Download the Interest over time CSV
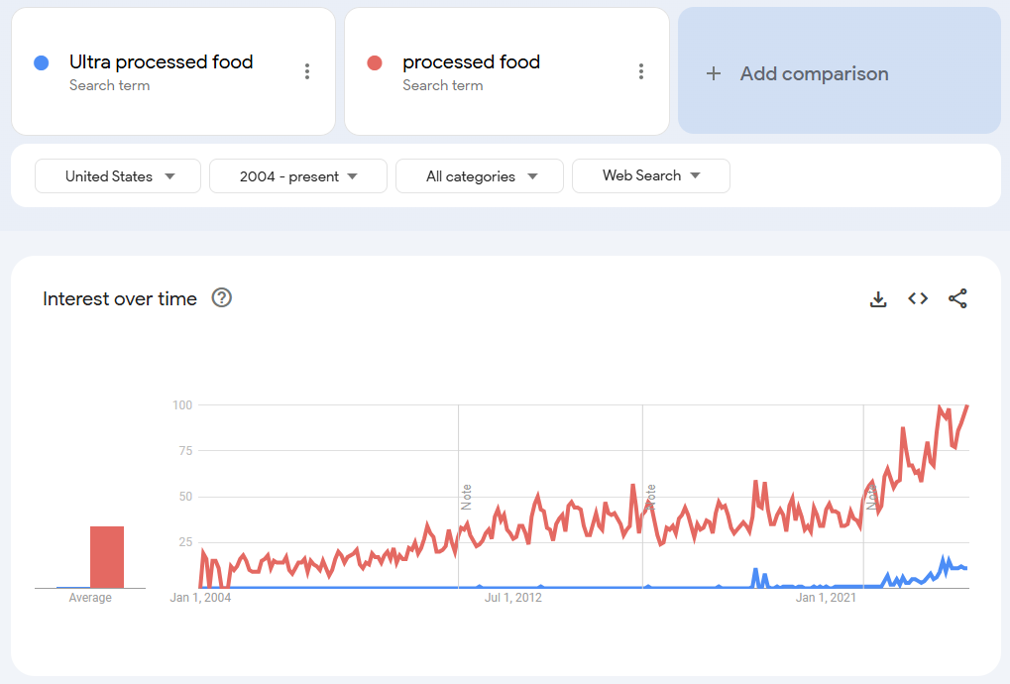The height and width of the screenshot is (684, 1010). pos(878,298)
